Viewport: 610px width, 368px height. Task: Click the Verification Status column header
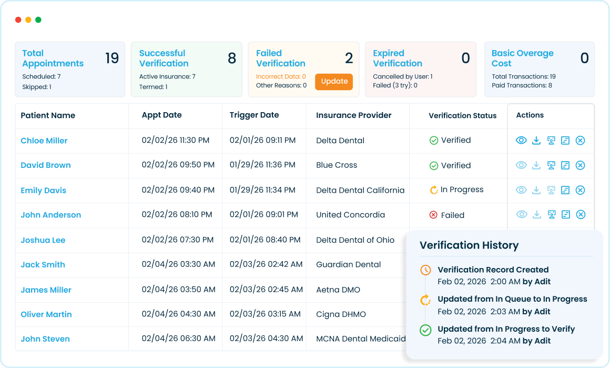463,116
